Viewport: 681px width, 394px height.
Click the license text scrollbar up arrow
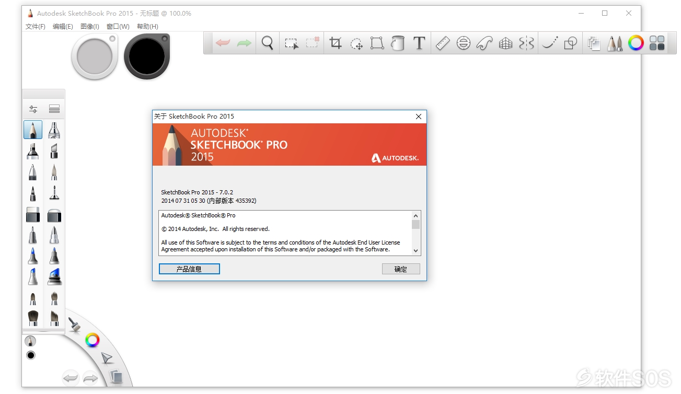pyautogui.click(x=416, y=215)
